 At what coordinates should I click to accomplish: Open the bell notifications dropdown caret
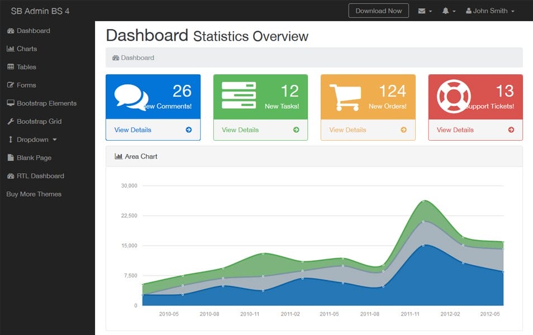click(453, 10)
